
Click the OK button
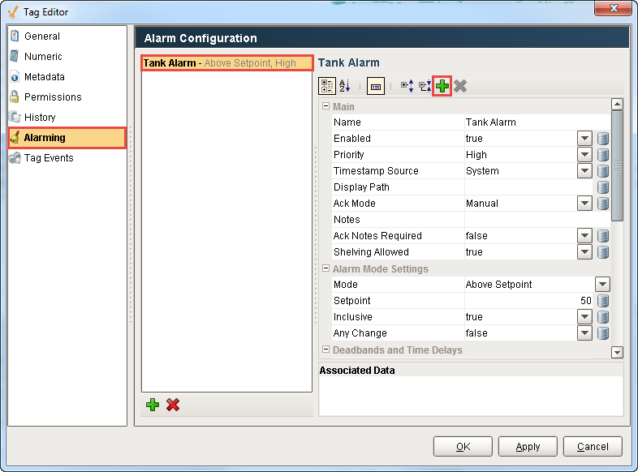point(463,447)
